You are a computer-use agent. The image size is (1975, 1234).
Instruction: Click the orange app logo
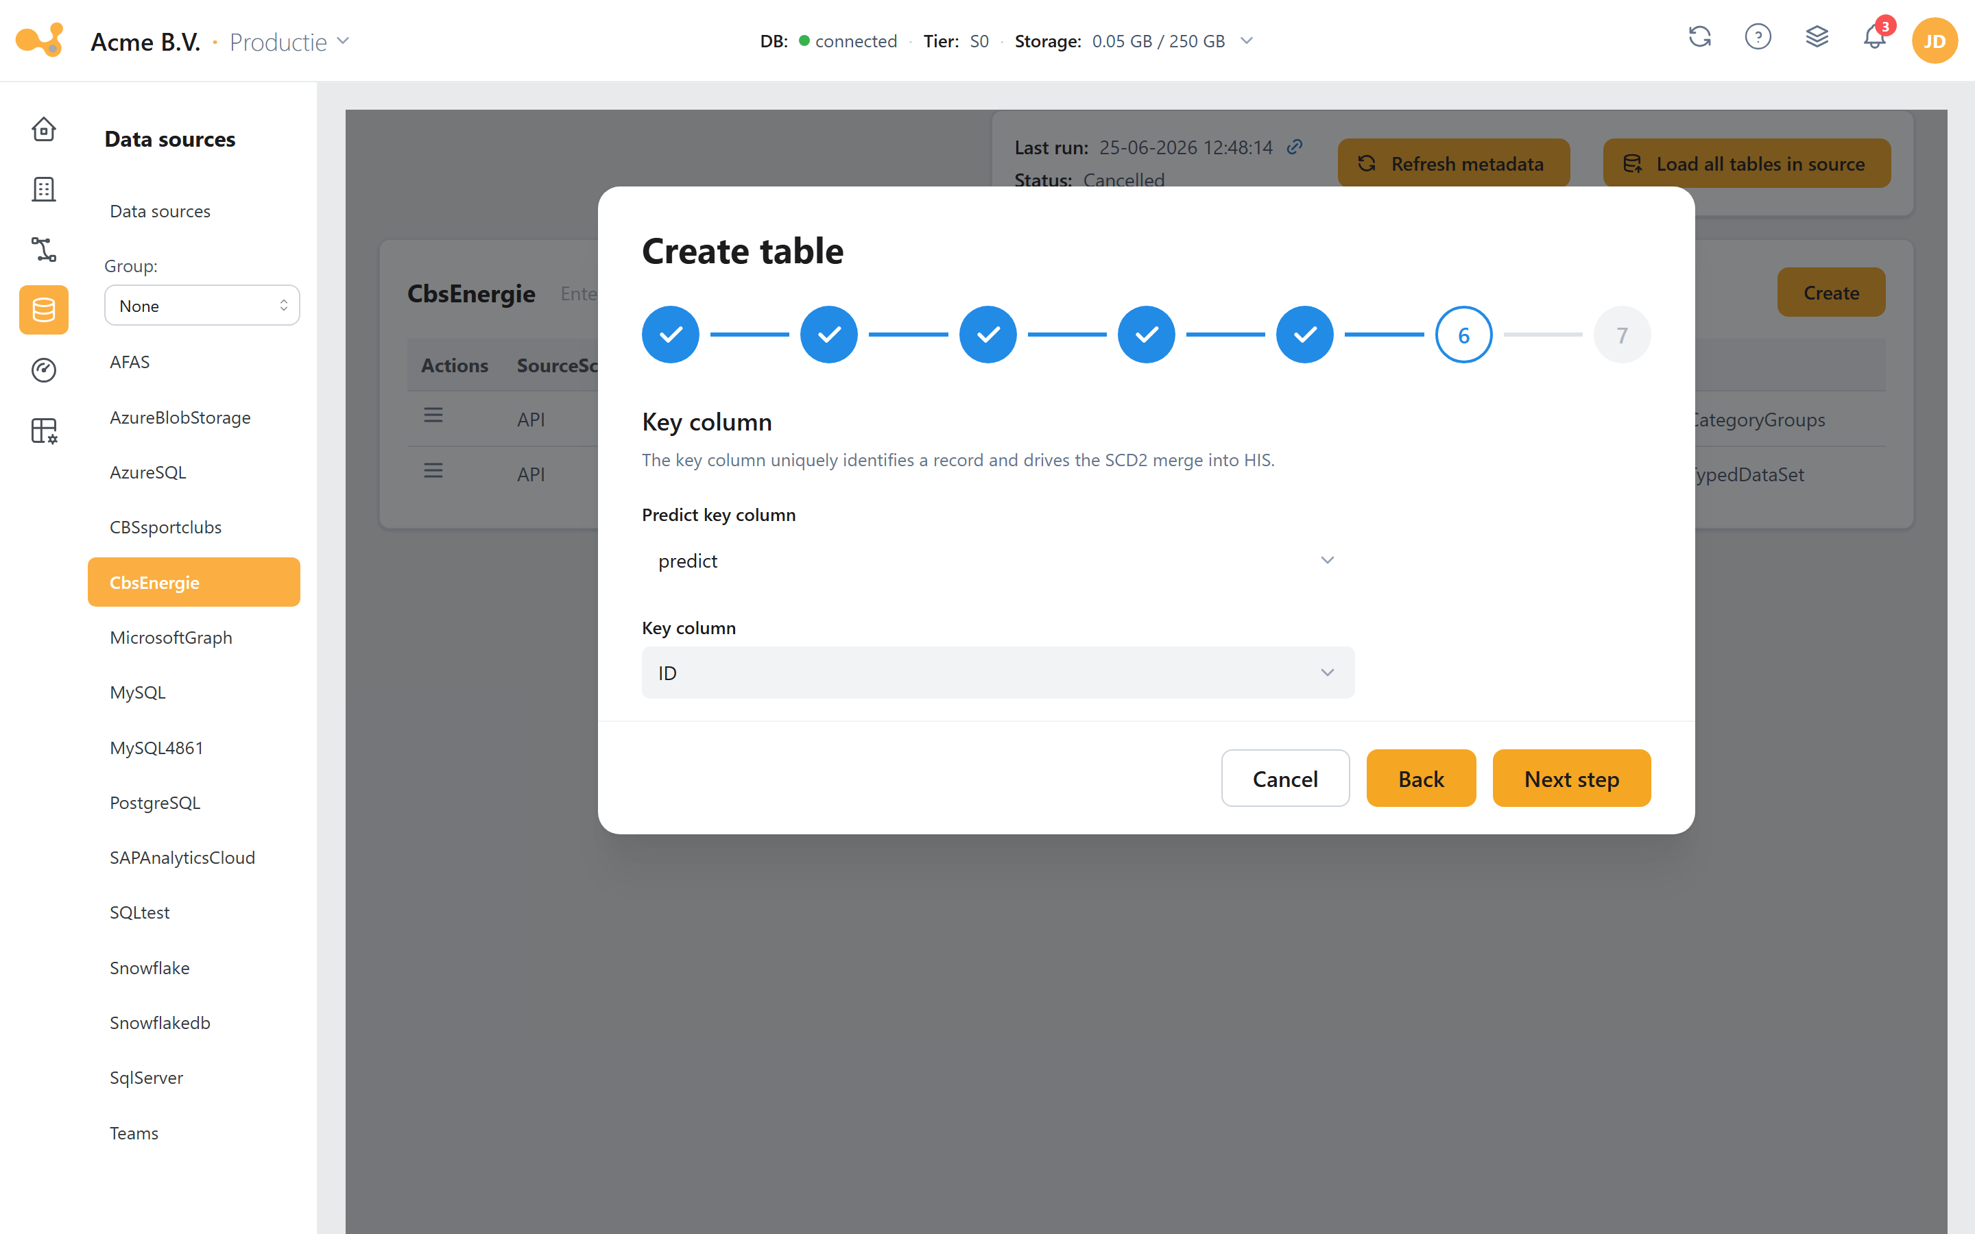(x=39, y=40)
